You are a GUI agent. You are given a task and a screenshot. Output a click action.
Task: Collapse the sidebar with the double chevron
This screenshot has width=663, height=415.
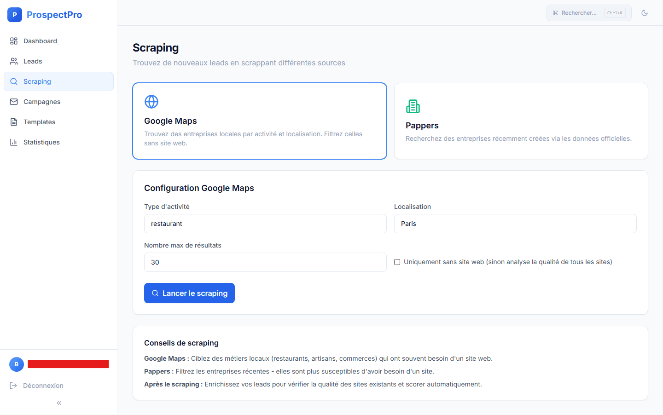59,403
